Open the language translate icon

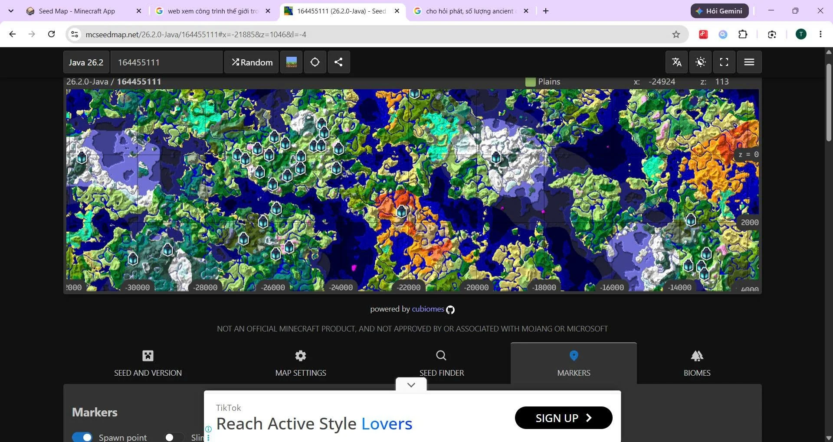677,62
